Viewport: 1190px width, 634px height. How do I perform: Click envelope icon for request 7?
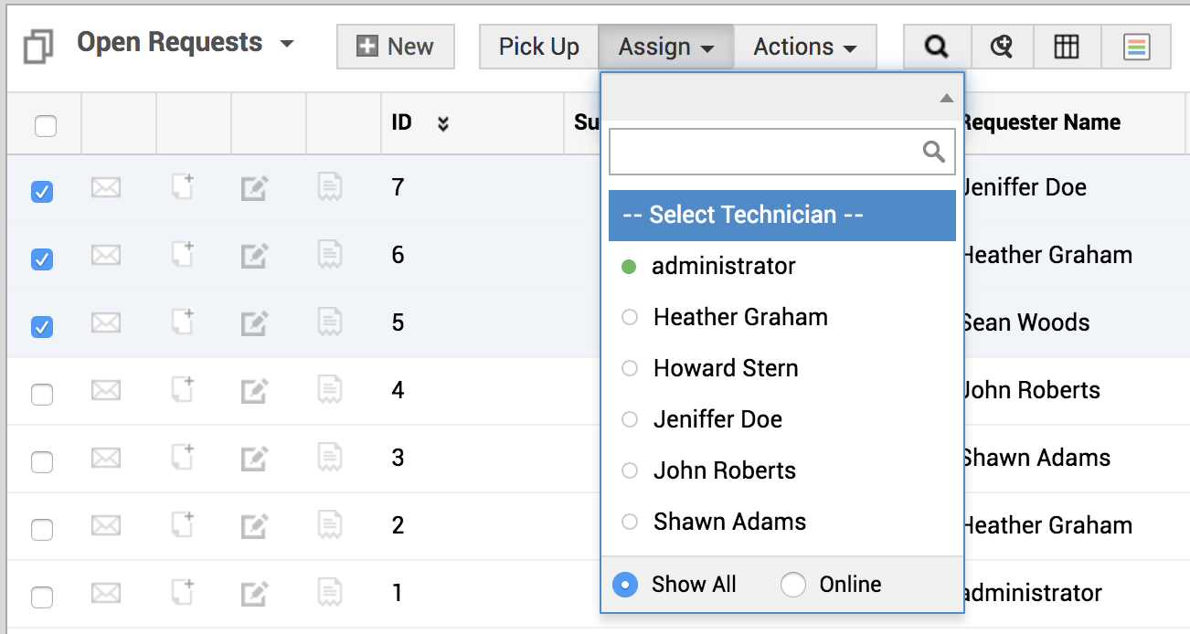point(106,188)
